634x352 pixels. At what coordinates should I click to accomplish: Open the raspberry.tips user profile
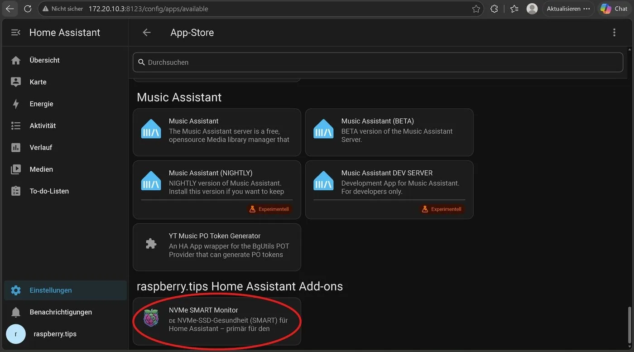pos(65,334)
